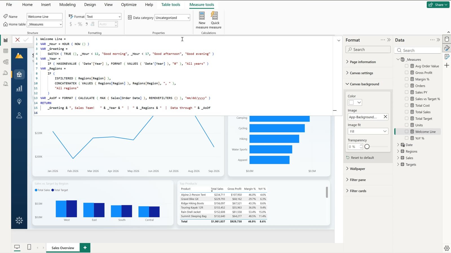Open Table view in the left rail
Image resolution: width=451 pixels, height=253 pixels.
(6, 51)
